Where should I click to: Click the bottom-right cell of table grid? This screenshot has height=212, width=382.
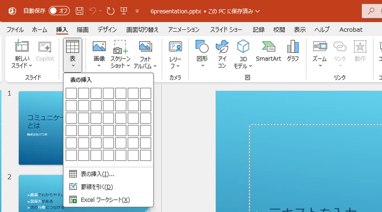click(x=146, y=156)
